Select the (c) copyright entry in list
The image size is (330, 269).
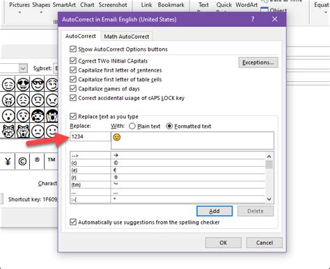click(167, 163)
